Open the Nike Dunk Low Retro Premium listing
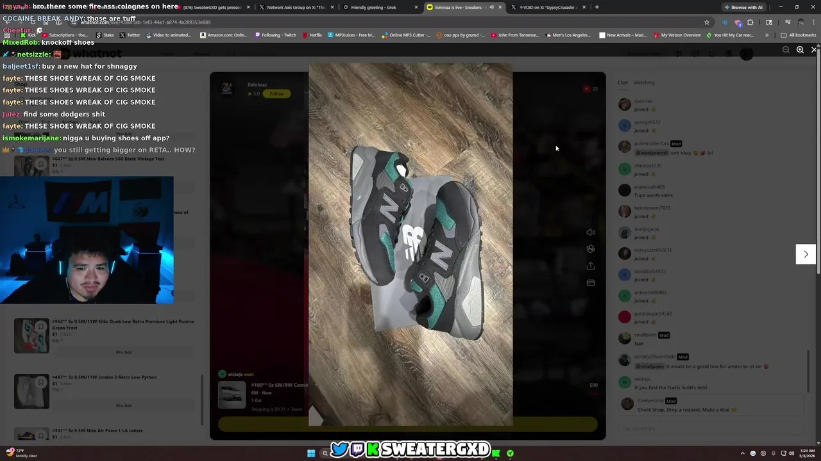 click(124, 324)
